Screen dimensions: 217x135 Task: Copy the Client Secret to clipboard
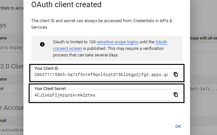click(176, 95)
